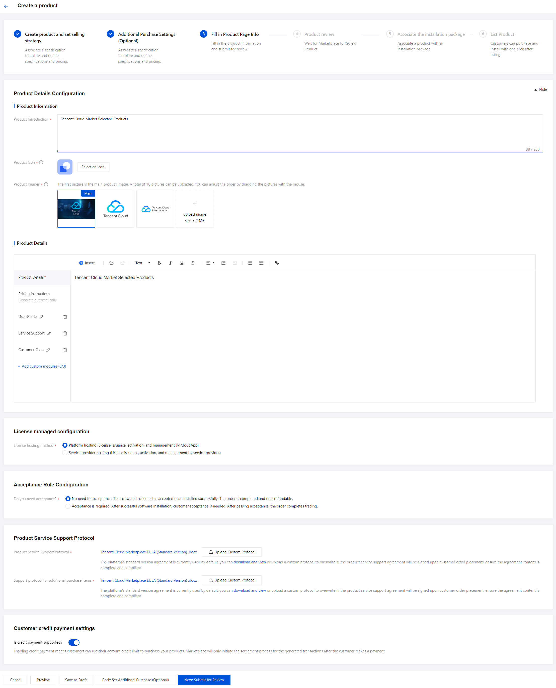Screen dimensions: 556x688
Task: Apply italic formatting in editor toolbar
Action: pyautogui.click(x=170, y=263)
